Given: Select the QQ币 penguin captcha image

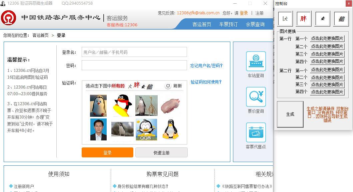Looking at the screenshot, I should point(146,130).
